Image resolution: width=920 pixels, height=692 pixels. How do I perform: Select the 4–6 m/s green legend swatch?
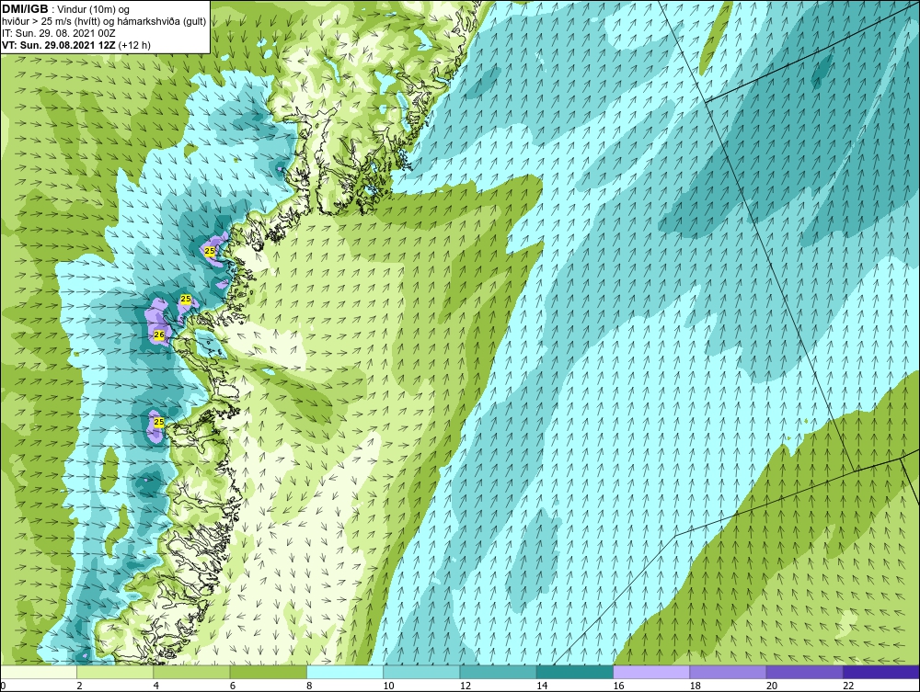point(192,672)
